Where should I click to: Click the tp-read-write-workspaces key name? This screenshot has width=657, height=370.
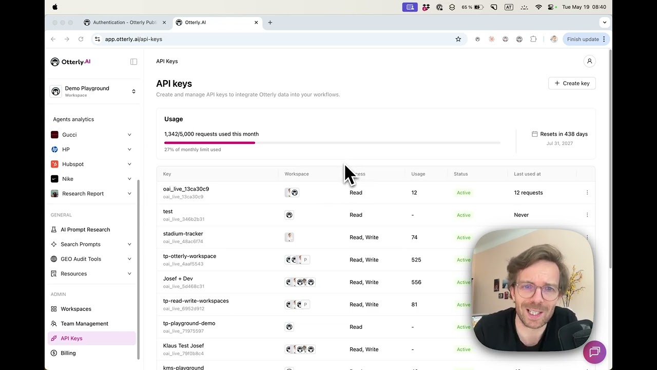[196, 301]
